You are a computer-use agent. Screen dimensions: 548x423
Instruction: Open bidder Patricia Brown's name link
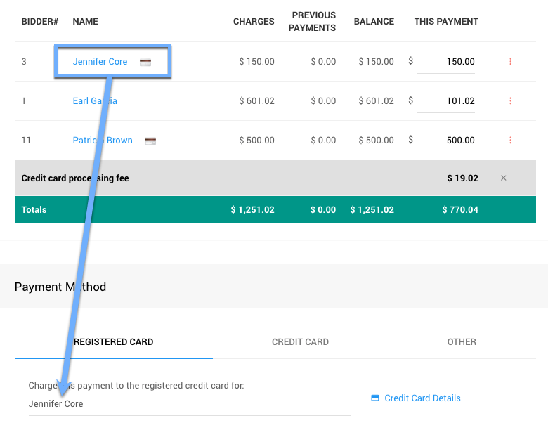pyautogui.click(x=103, y=141)
